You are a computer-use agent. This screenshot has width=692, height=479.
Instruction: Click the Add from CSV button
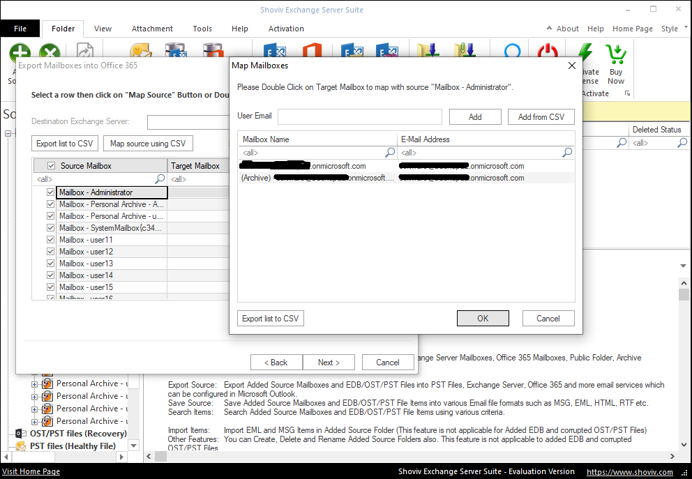pos(541,117)
